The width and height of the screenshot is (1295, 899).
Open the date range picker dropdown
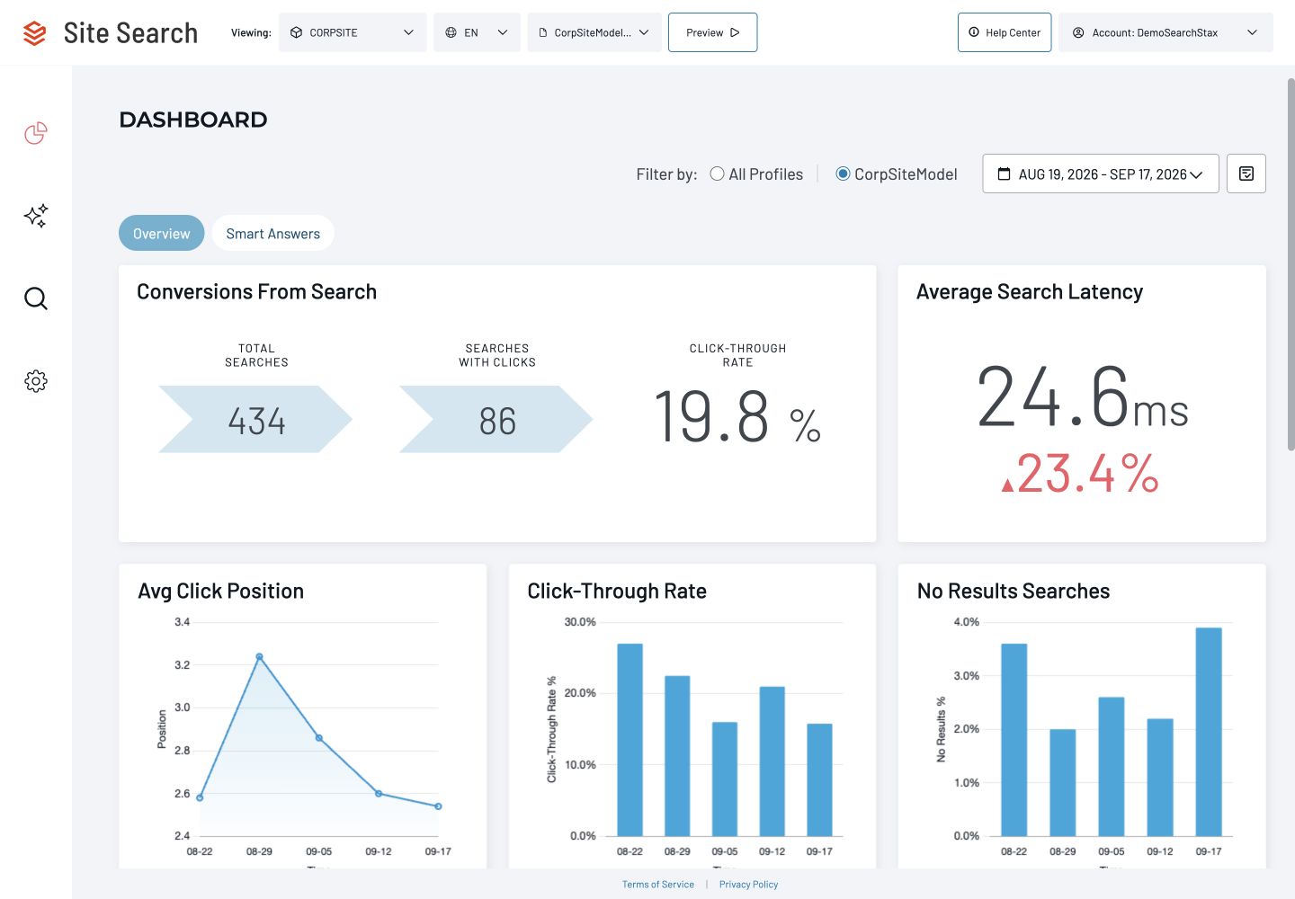[x=1101, y=174]
